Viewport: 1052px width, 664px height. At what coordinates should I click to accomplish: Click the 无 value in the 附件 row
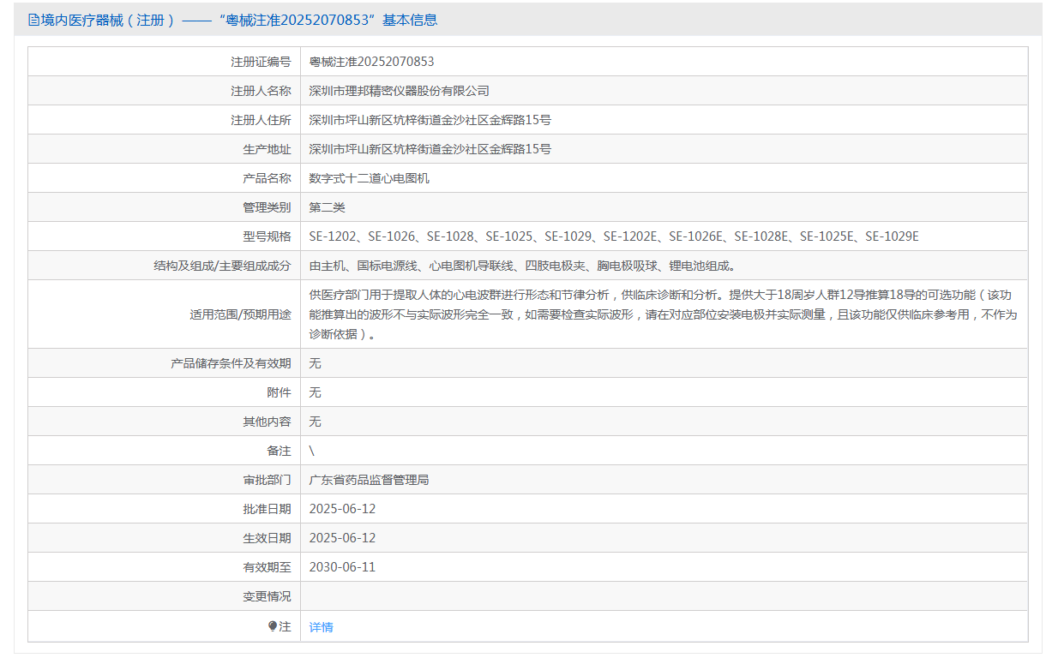click(315, 392)
